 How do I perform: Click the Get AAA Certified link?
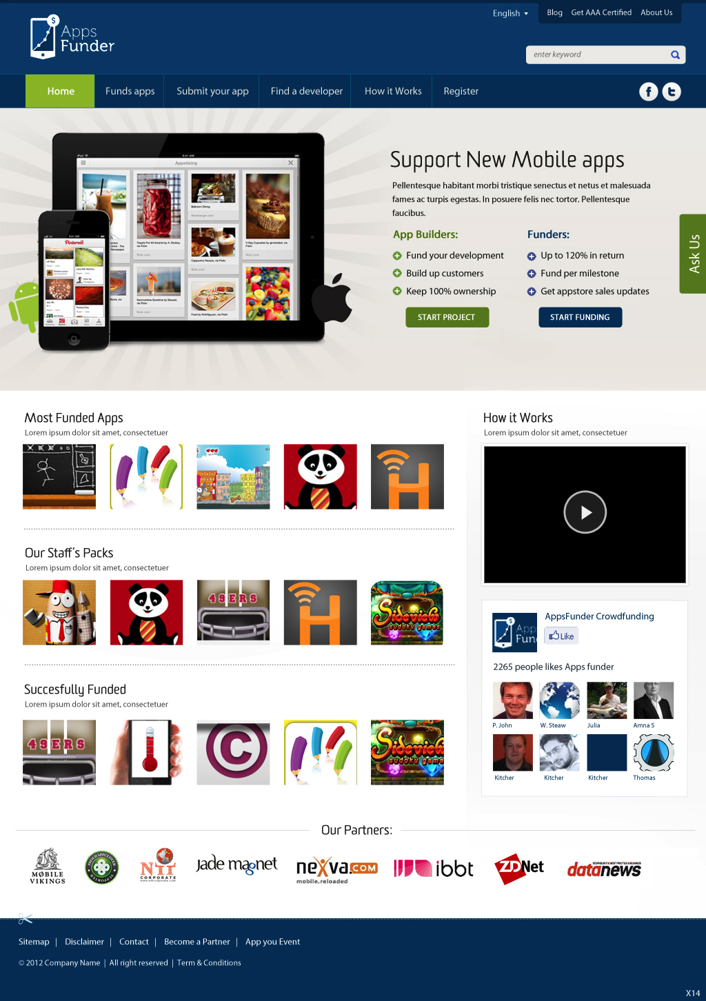[x=601, y=12]
